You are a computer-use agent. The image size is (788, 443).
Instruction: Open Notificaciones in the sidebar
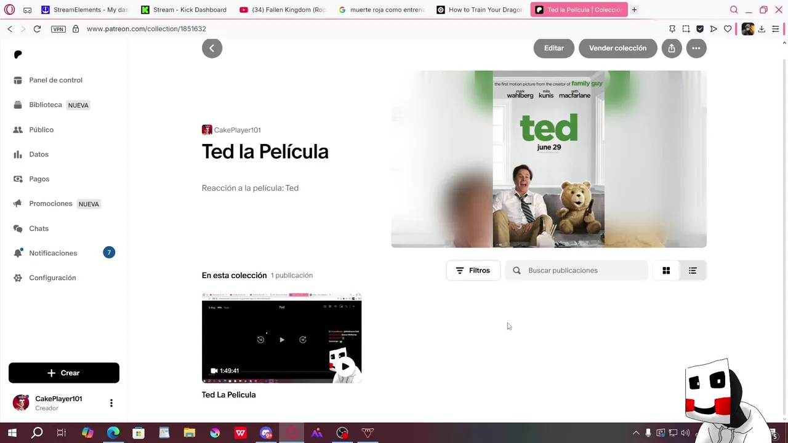53,253
